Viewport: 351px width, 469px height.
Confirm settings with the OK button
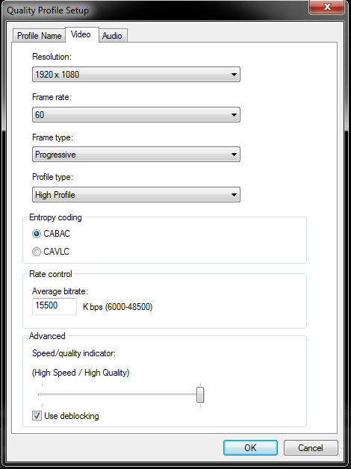[250, 447]
